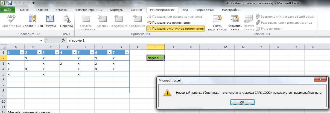Select the green cell with пароль 1
The image size is (330, 113).
point(156,58)
